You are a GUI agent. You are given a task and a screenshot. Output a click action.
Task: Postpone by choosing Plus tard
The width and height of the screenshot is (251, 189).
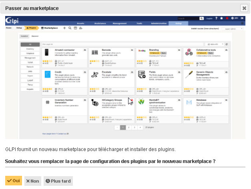pyautogui.click(x=58, y=181)
